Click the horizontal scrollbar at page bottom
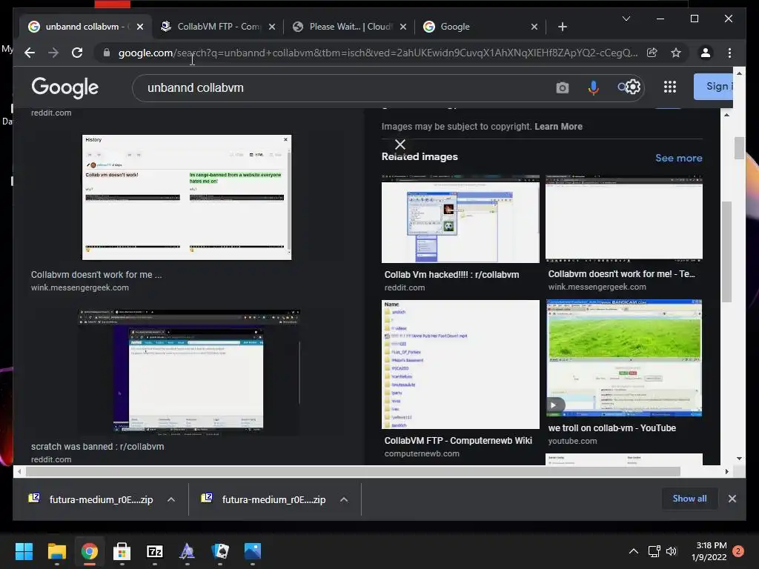The height and width of the screenshot is (569, 759). (354, 471)
